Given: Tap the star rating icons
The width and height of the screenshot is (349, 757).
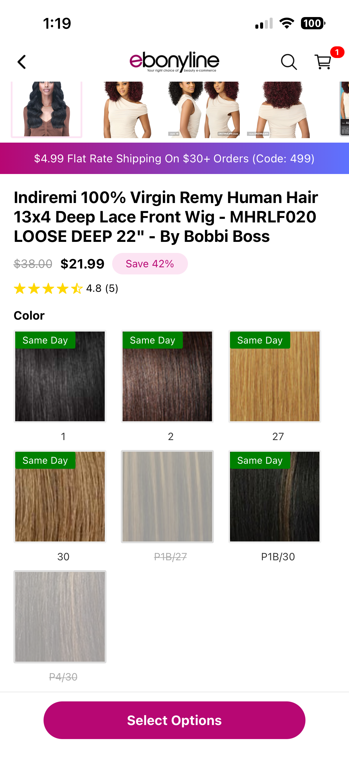Looking at the screenshot, I should click(48, 289).
